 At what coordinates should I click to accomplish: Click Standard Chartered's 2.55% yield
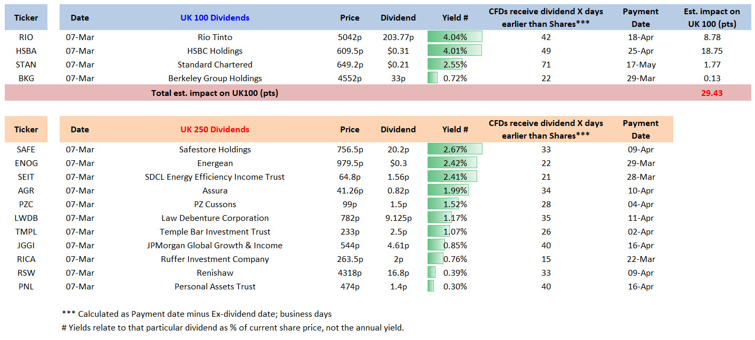click(x=454, y=65)
